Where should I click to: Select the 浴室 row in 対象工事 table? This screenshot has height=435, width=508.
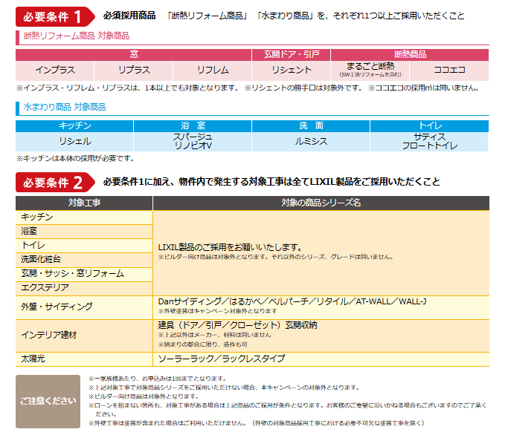click(x=84, y=232)
